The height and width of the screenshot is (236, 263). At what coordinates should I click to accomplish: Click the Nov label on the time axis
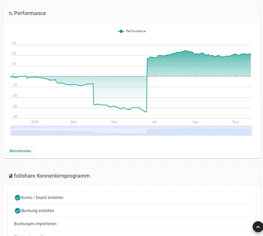pyautogui.click(x=236, y=122)
